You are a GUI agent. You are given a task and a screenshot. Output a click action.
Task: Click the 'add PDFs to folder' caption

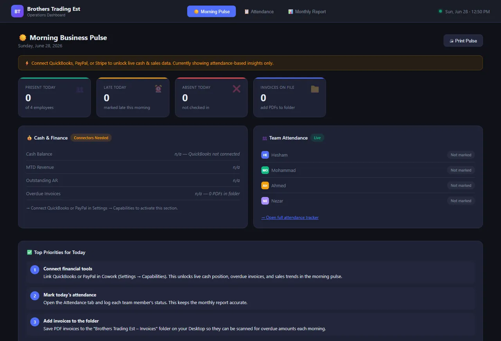click(x=278, y=108)
